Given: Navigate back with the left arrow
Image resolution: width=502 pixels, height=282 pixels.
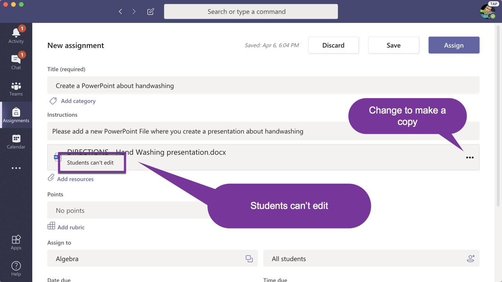Looking at the screenshot, I should [x=120, y=12].
